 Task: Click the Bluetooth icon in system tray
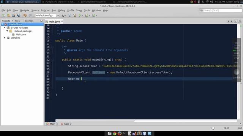(x=203, y=2)
